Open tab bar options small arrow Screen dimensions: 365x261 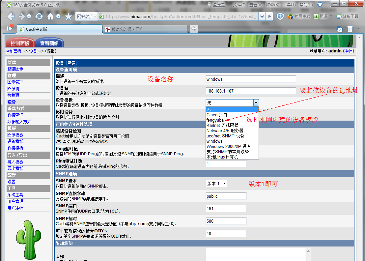click(358, 29)
